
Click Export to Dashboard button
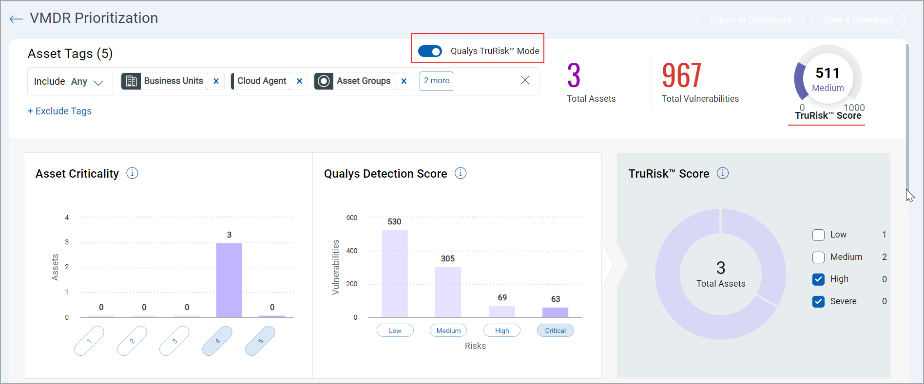pyautogui.click(x=751, y=19)
